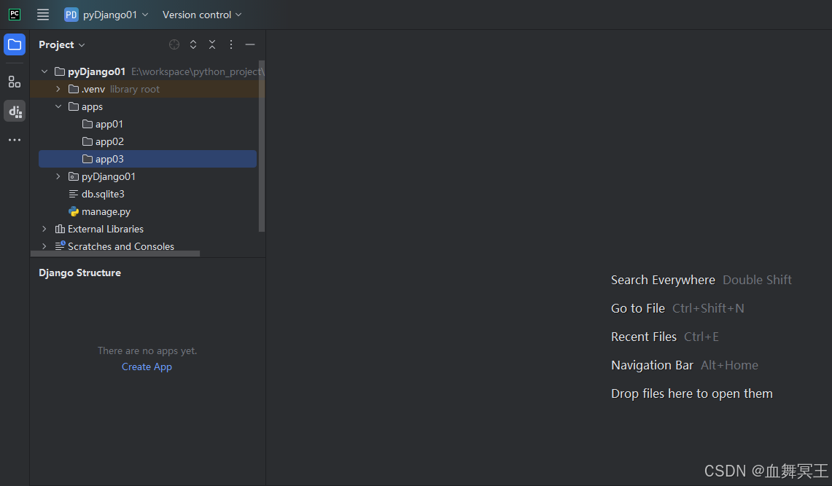Select Scratches and Consoles row
The width and height of the screenshot is (832, 486).
148,246
